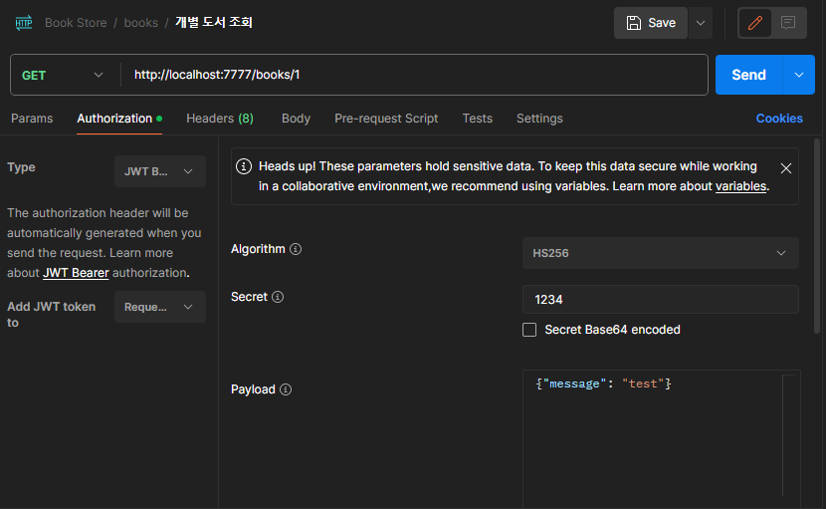Click the Secret info icon

[278, 297]
